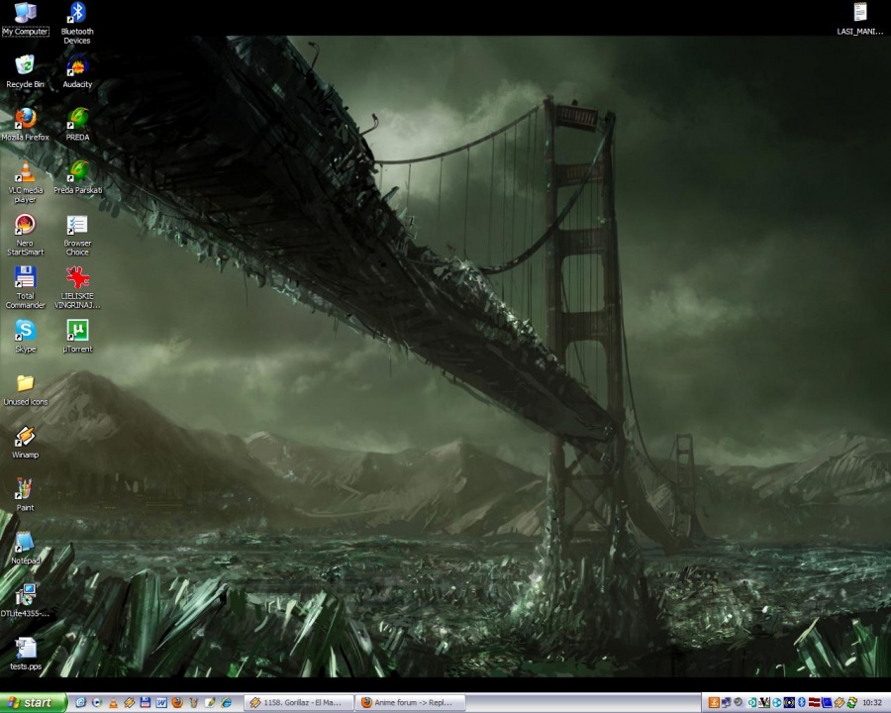
Task: Launch Firefox from the Quick Launch bar
Action: click(x=177, y=703)
